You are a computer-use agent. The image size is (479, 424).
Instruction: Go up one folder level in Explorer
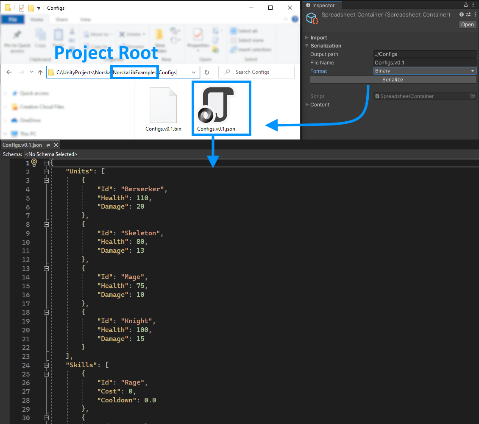(x=40, y=73)
